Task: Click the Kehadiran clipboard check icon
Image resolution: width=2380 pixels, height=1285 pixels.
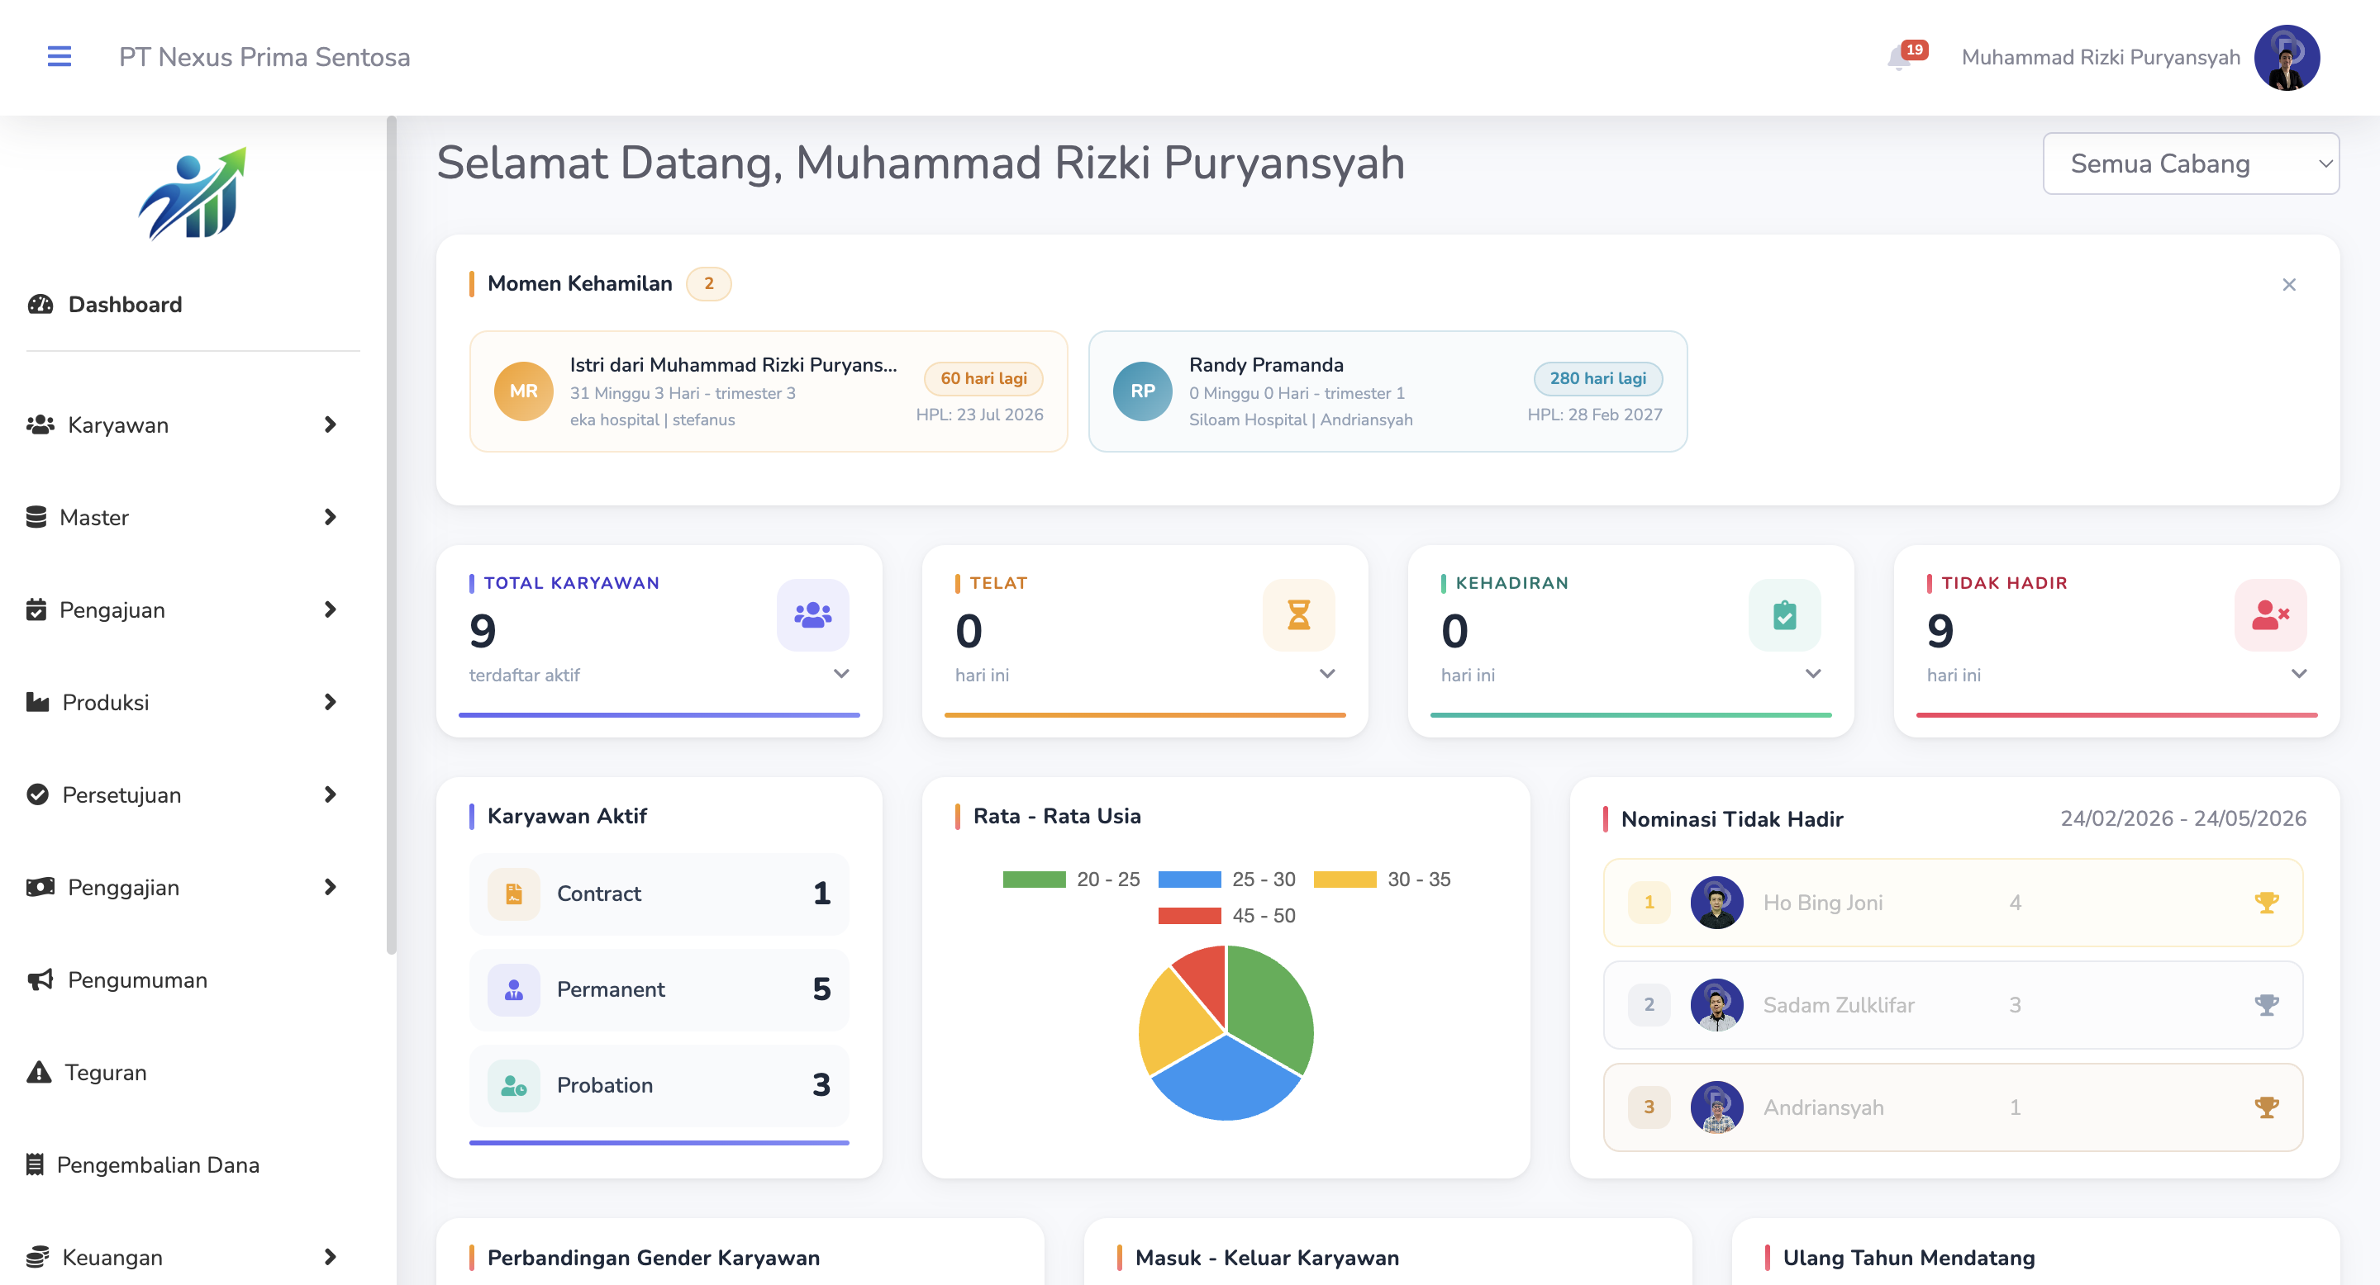Action: click(x=1784, y=614)
